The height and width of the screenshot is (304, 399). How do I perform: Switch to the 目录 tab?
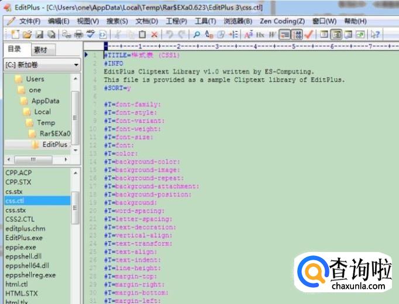[x=17, y=49]
